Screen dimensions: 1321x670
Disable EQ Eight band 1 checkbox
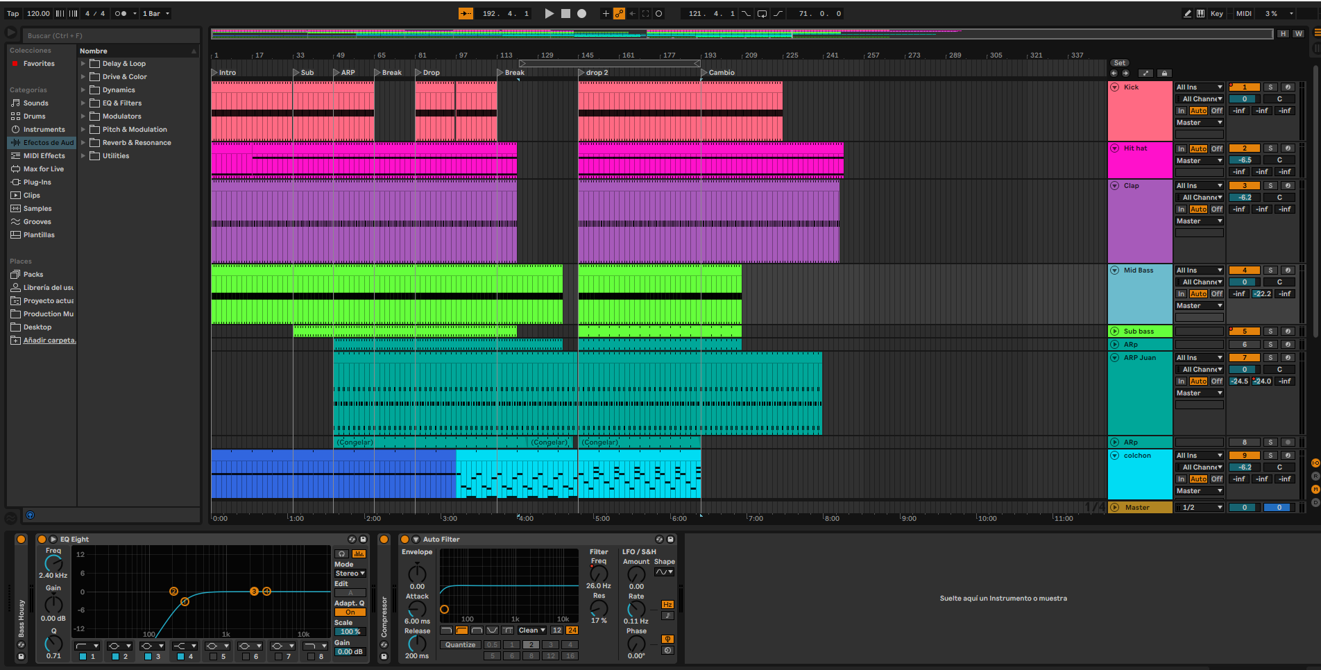pyautogui.click(x=83, y=656)
